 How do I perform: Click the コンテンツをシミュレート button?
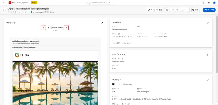[x=177, y=10]
